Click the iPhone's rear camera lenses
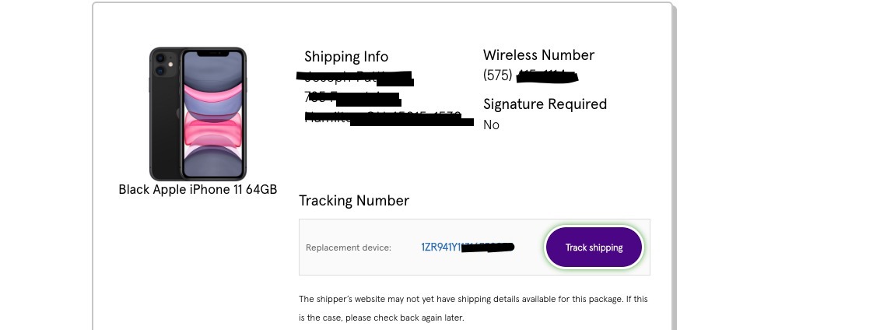 click(x=160, y=65)
